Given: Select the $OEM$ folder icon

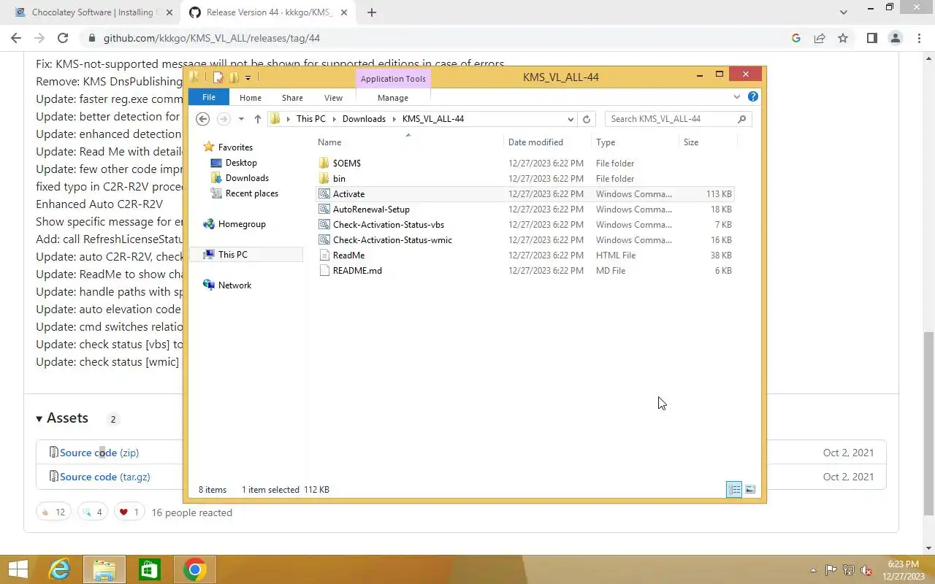Looking at the screenshot, I should coord(324,164).
